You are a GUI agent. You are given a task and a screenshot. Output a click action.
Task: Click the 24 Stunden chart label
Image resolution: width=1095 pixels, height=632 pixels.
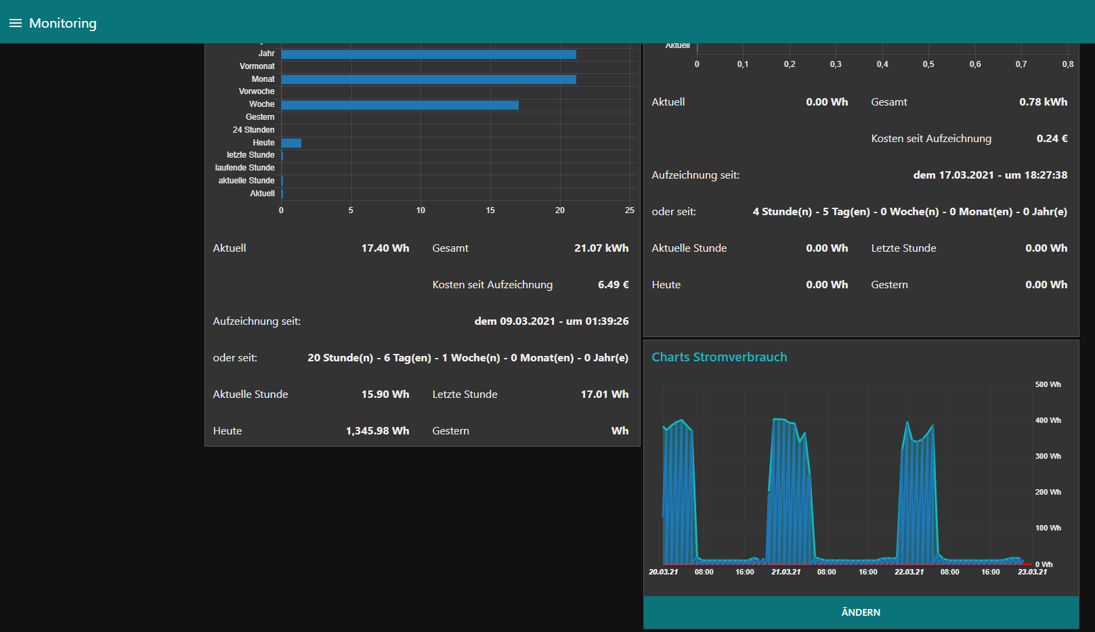tap(253, 130)
